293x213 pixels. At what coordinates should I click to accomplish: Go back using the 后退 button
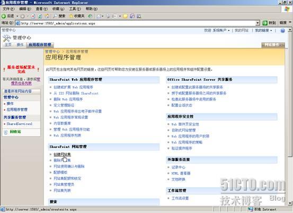pyautogui.click(x=7, y=16)
